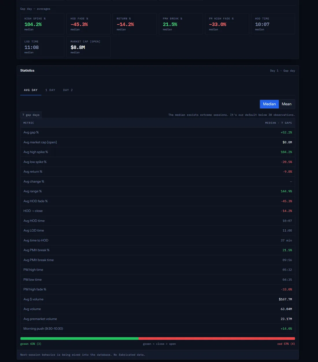Open the MARKET CAP [OPEN] card
The width and height of the screenshot is (318, 362).
click(88, 47)
